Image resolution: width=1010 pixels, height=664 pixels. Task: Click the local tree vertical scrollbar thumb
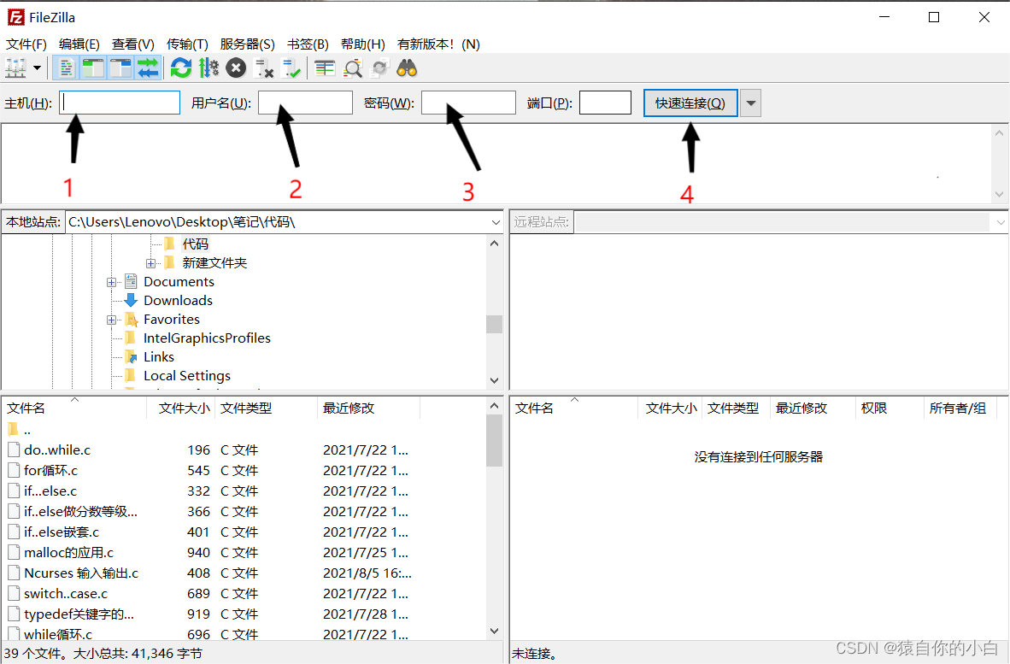(494, 324)
